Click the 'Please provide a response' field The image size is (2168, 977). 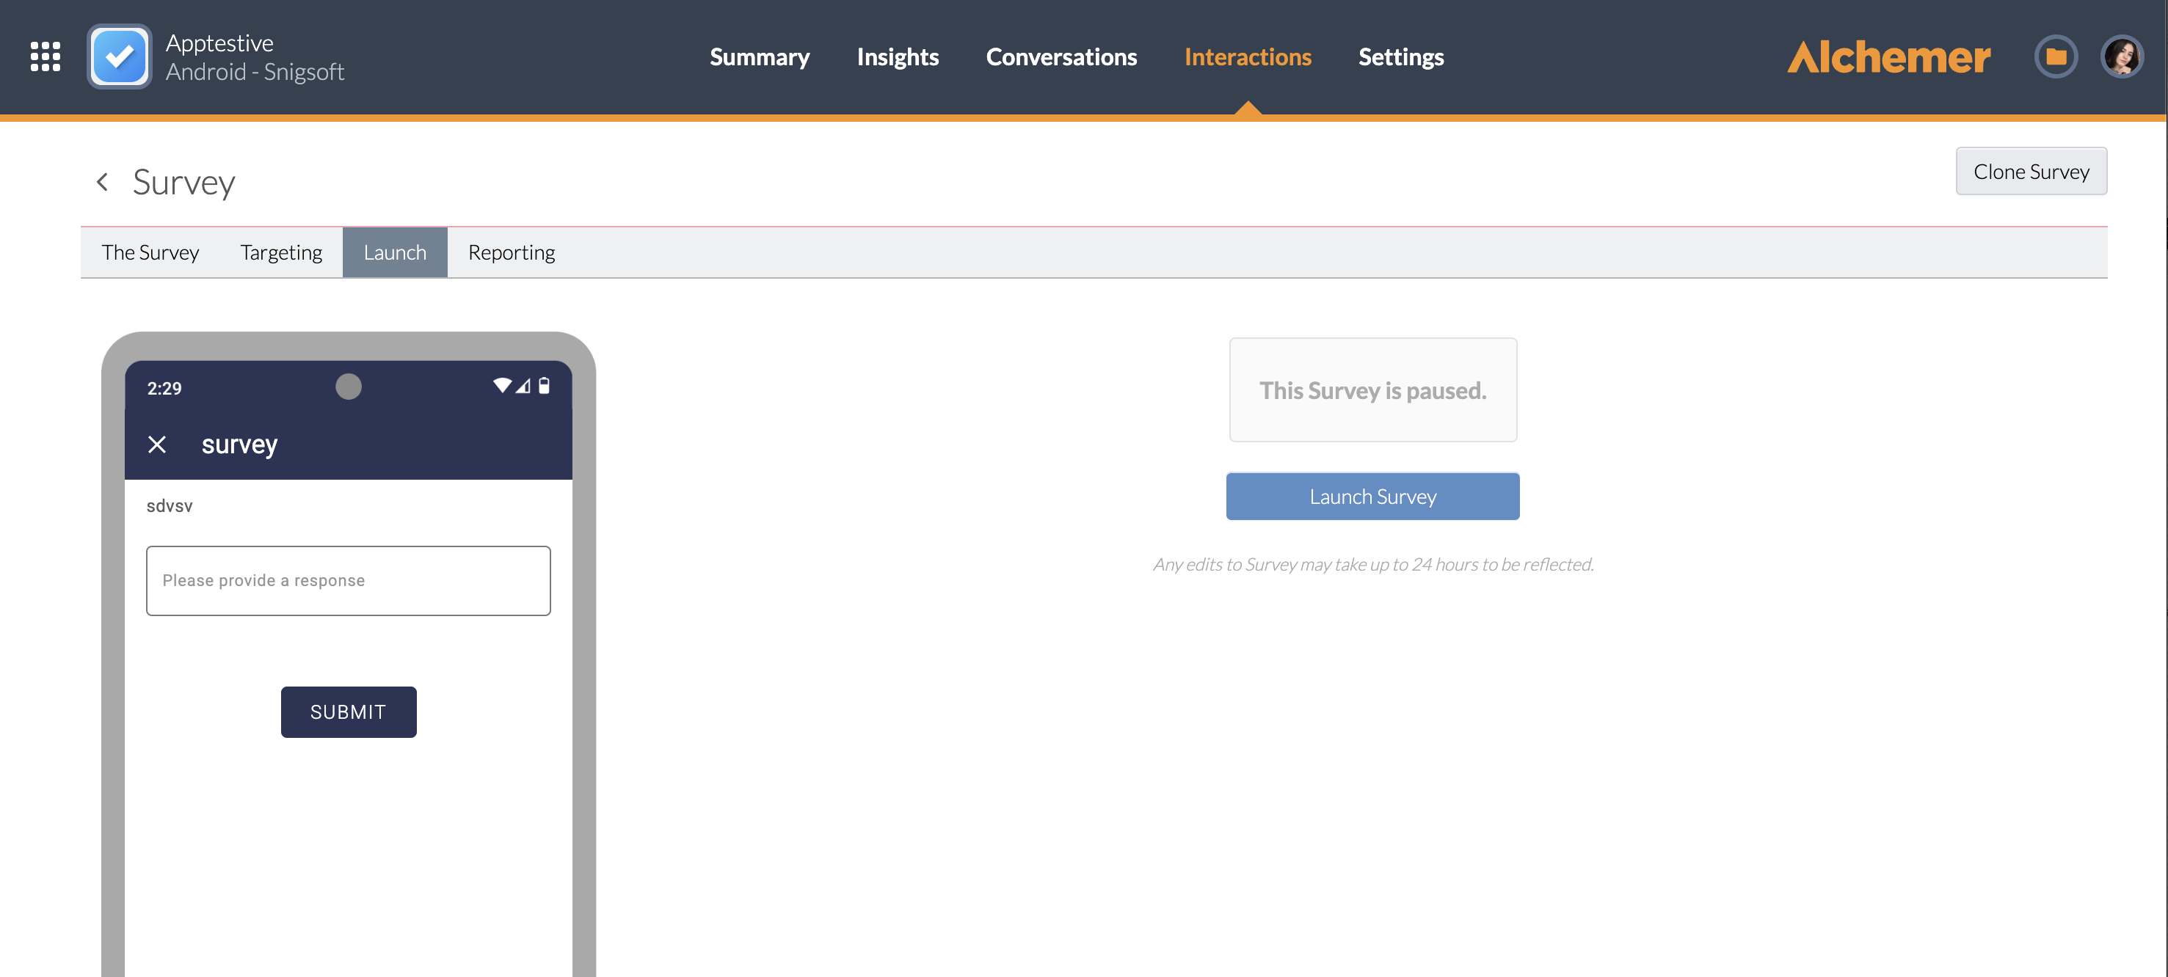pyautogui.click(x=349, y=581)
